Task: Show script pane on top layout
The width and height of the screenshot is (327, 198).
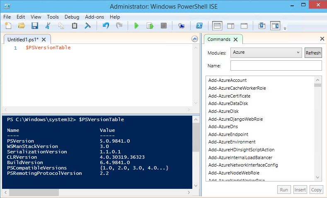Action: pyautogui.click(x=217, y=26)
